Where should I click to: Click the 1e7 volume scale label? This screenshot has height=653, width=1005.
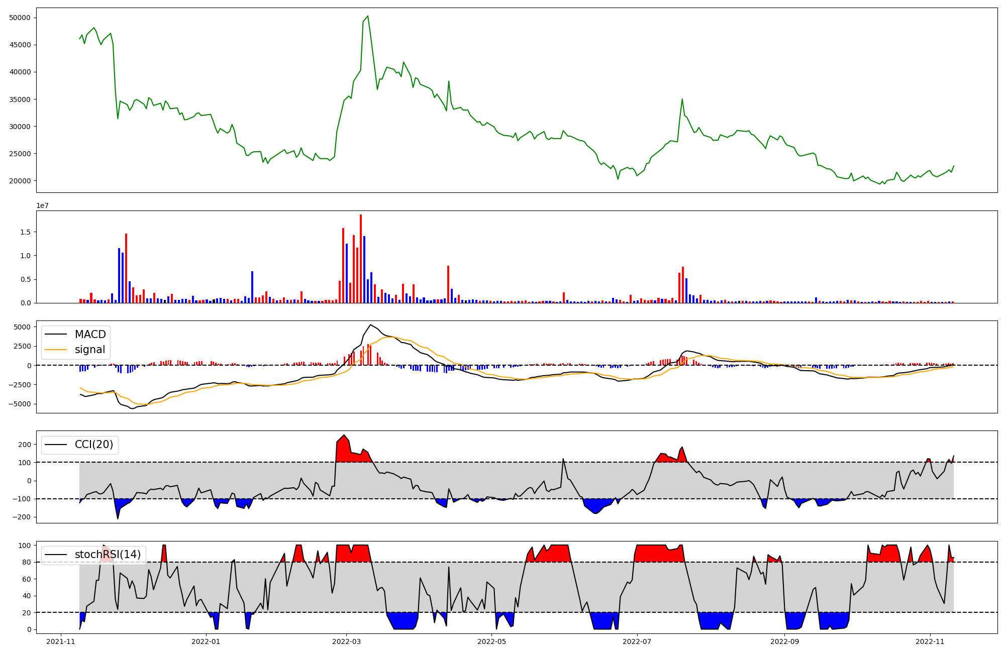pyautogui.click(x=42, y=205)
